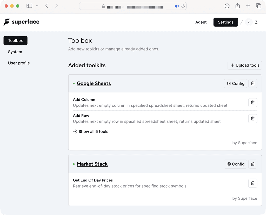Click the browser share icon

(x=237, y=6)
